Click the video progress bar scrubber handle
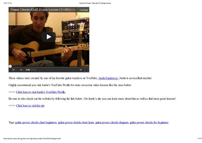 10,66
